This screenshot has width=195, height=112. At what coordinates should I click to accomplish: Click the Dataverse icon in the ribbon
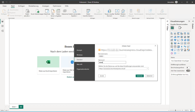(x=65, y=11)
